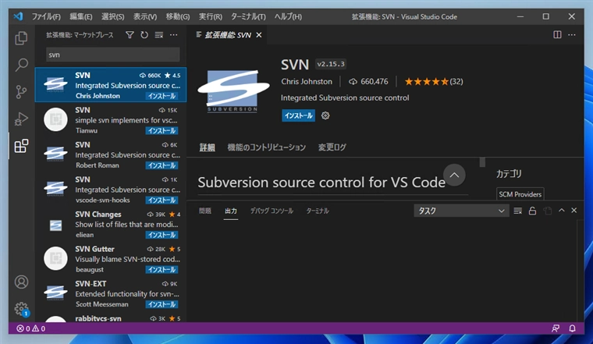Install SVN by vscode-svn-hooks from list
The height and width of the screenshot is (344, 593).
(162, 200)
